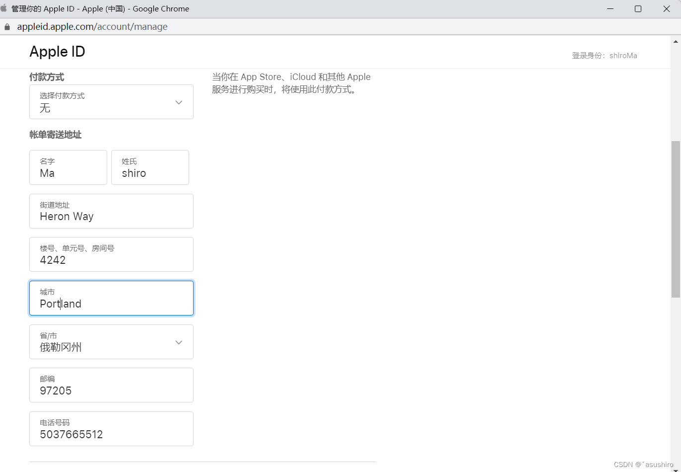This screenshot has height=472, width=681.
Task: Click chevron arrow in the payment method box
Action: 179,102
